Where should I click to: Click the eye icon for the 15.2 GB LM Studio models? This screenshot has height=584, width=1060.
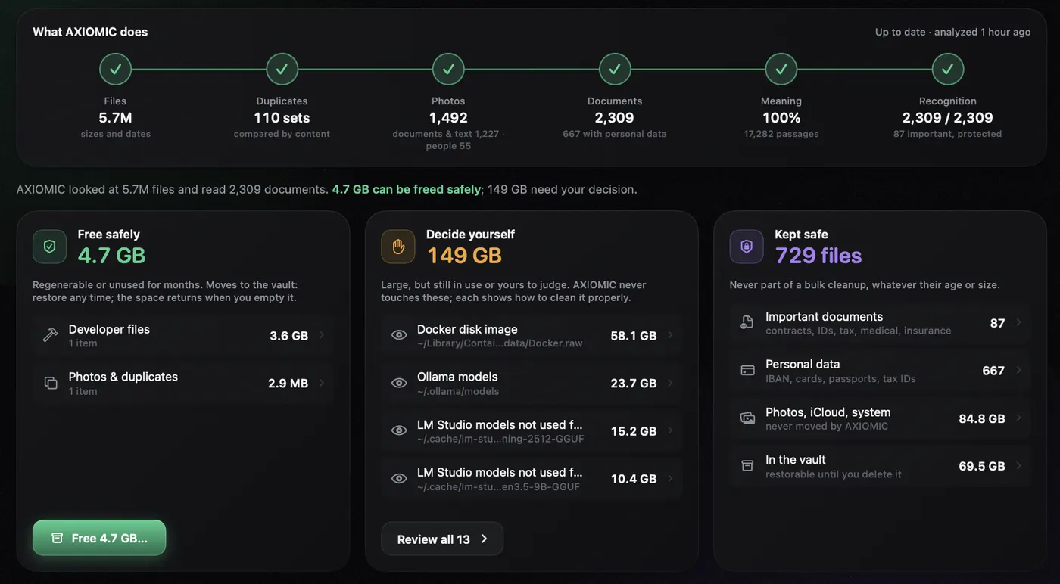pos(399,430)
